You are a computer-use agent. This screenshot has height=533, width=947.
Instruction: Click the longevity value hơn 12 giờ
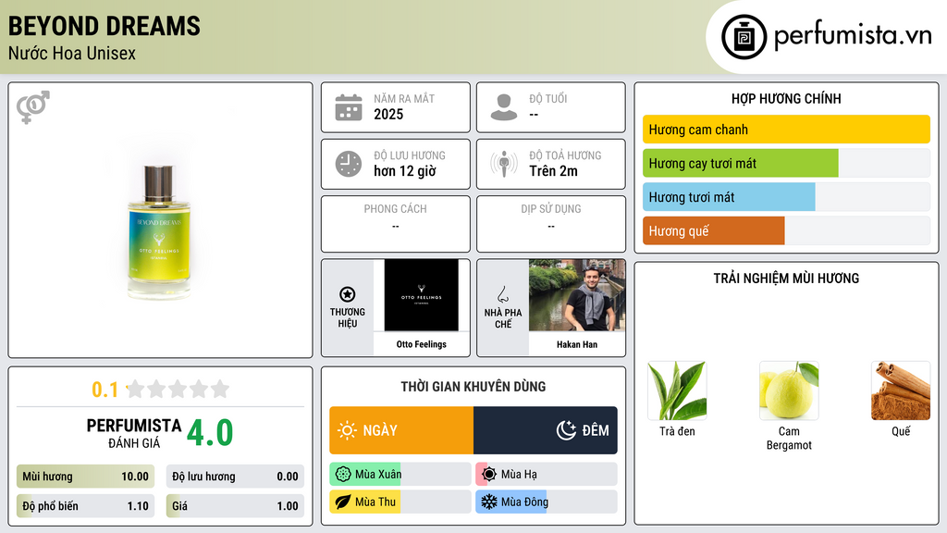(x=405, y=171)
